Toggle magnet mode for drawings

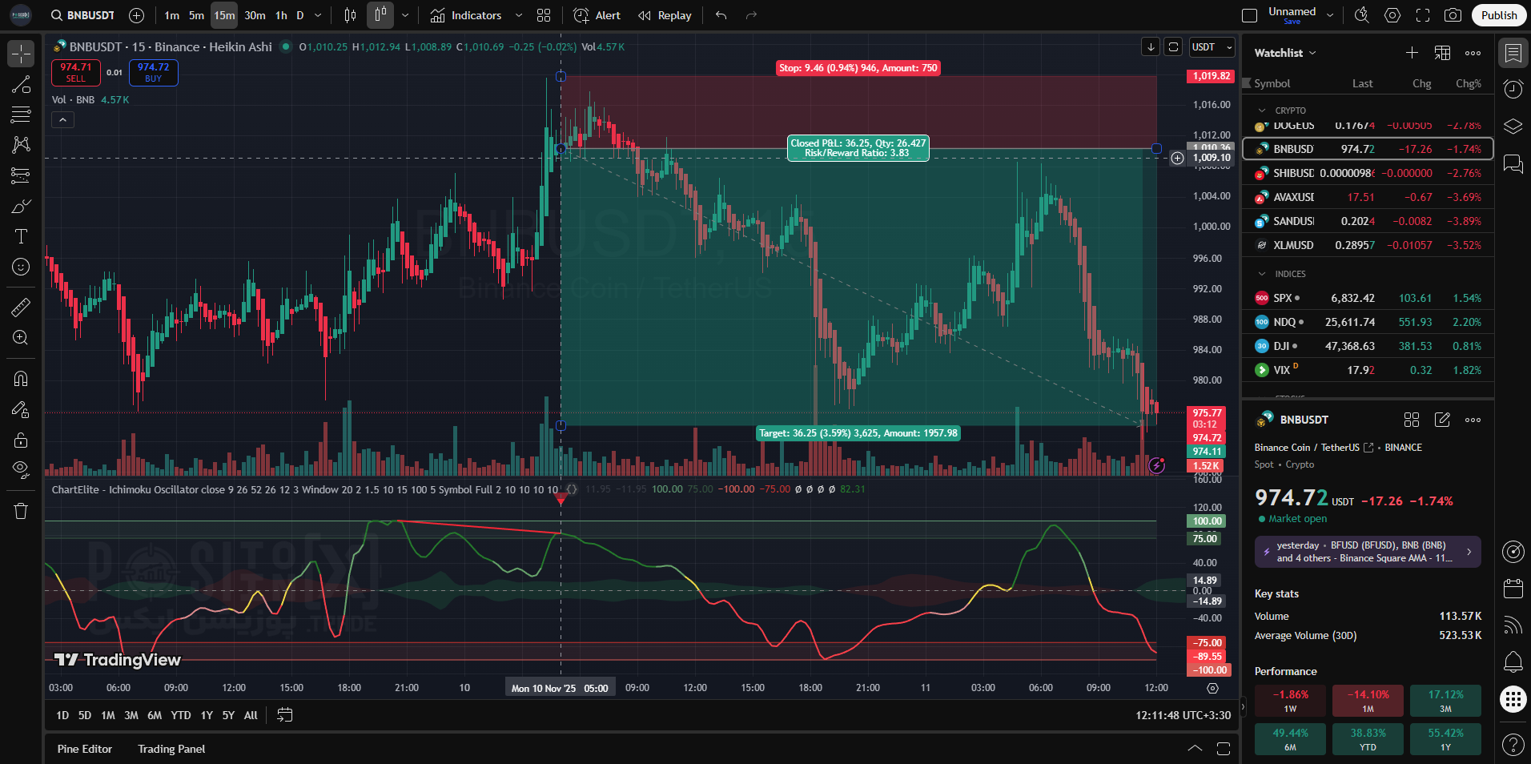click(21, 379)
